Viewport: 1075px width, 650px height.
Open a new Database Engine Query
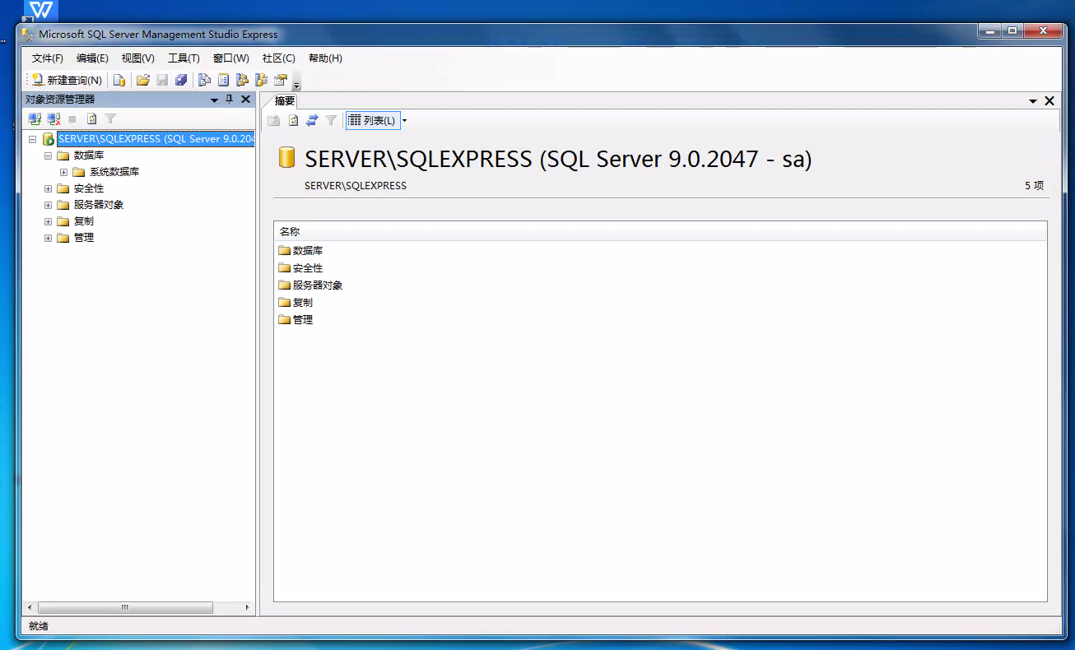click(x=119, y=80)
